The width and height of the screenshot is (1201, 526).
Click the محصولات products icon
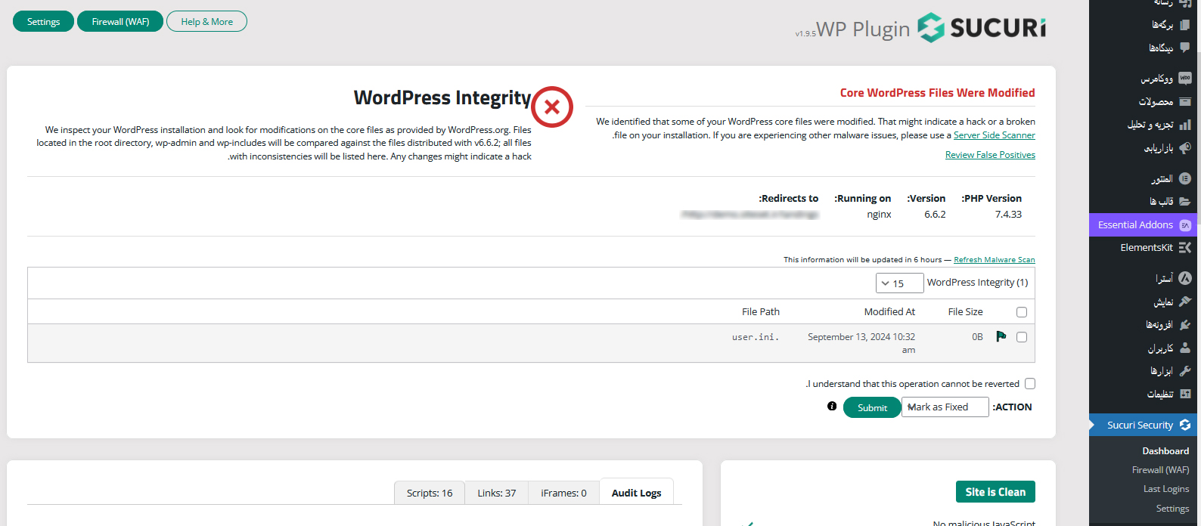tap(1185, 101)
